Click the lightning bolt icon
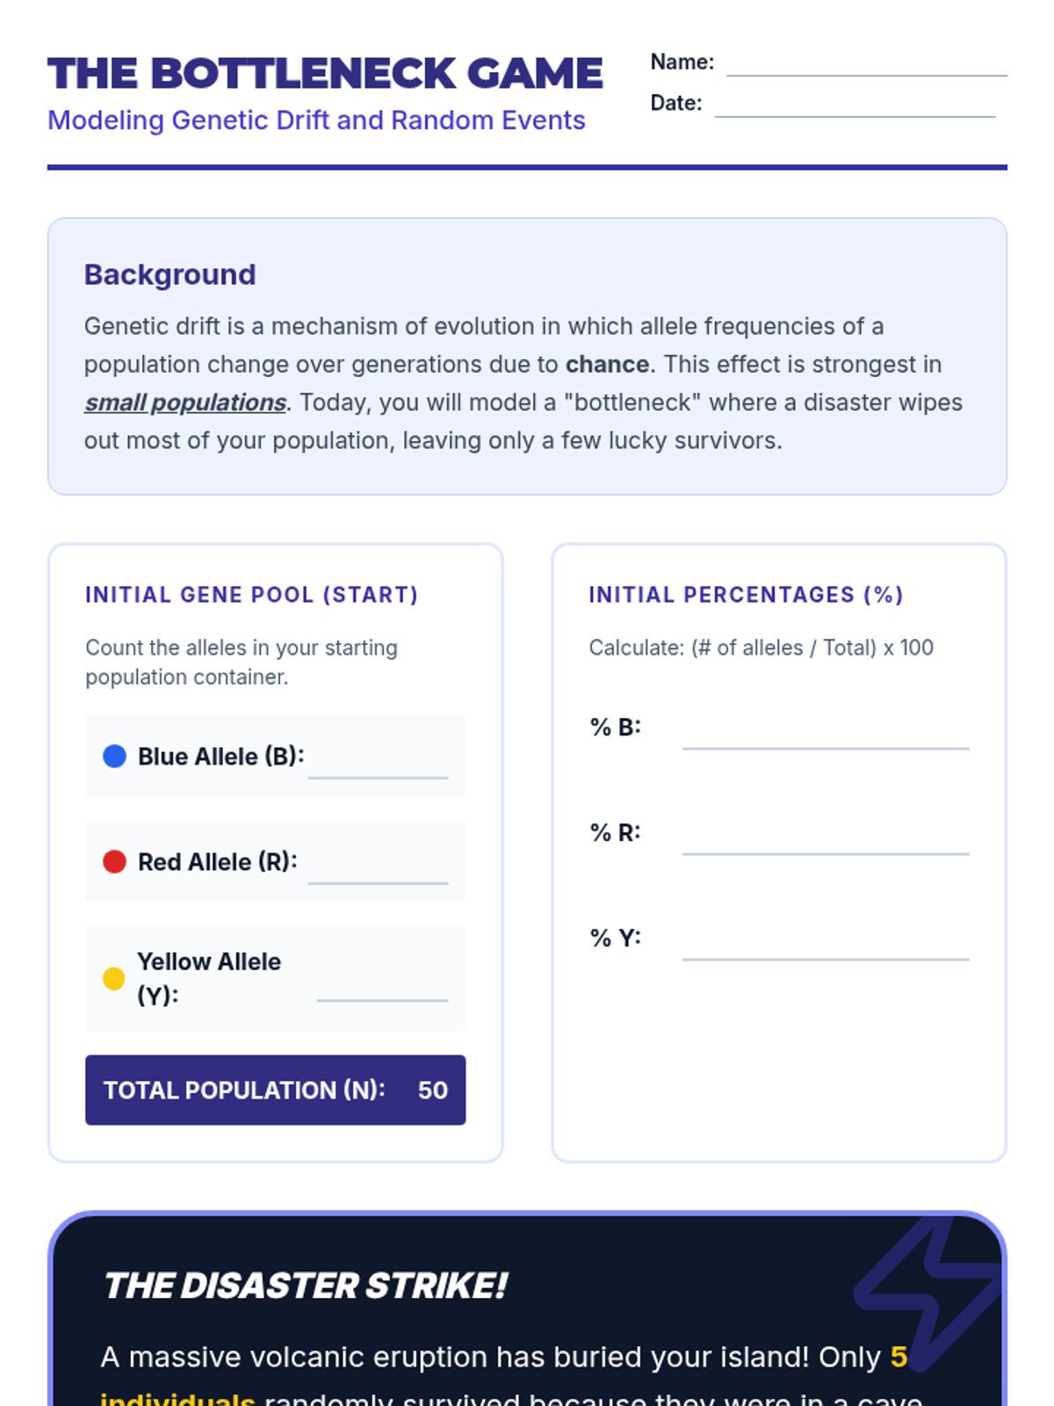This screenshot has height=1406, width=1054. [931, 1289]
